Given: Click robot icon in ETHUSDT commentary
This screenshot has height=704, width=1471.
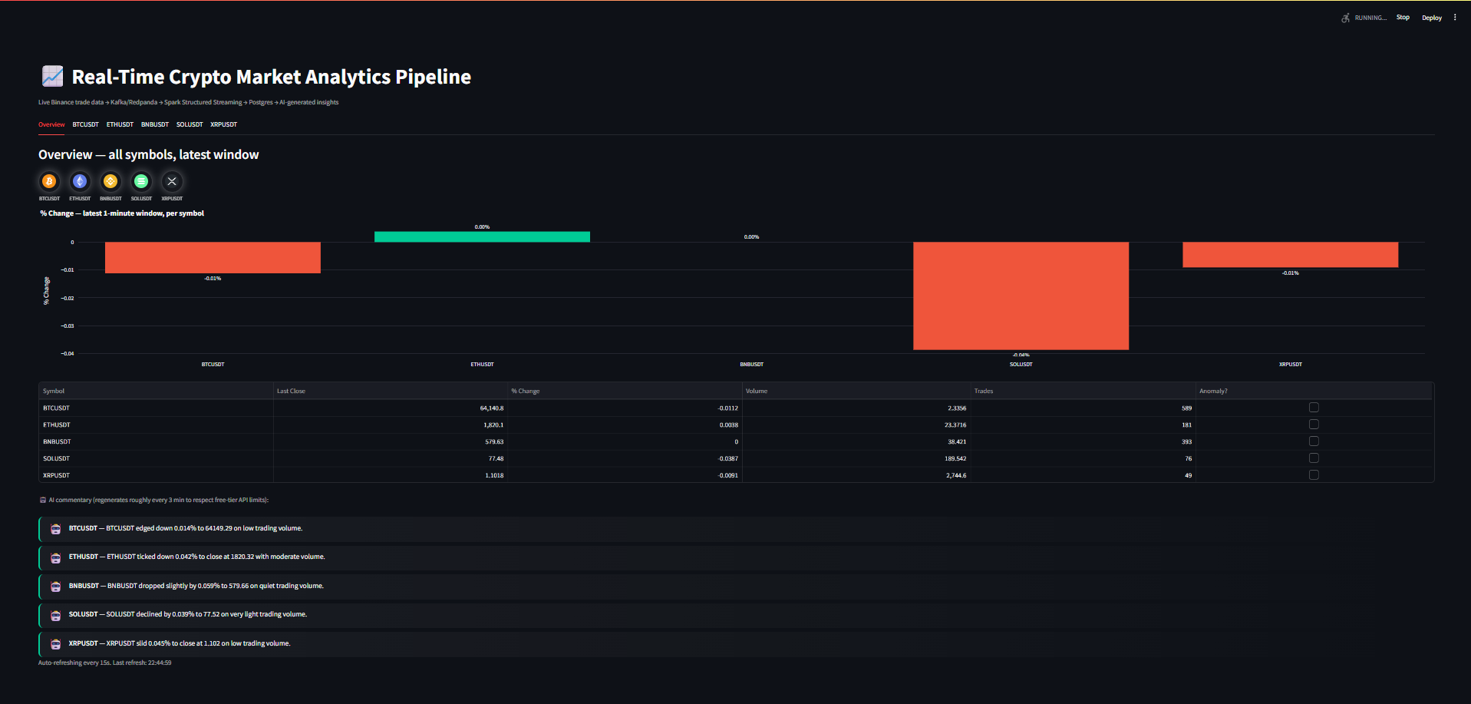Looking at the screenshot, I should click(55, 557).
